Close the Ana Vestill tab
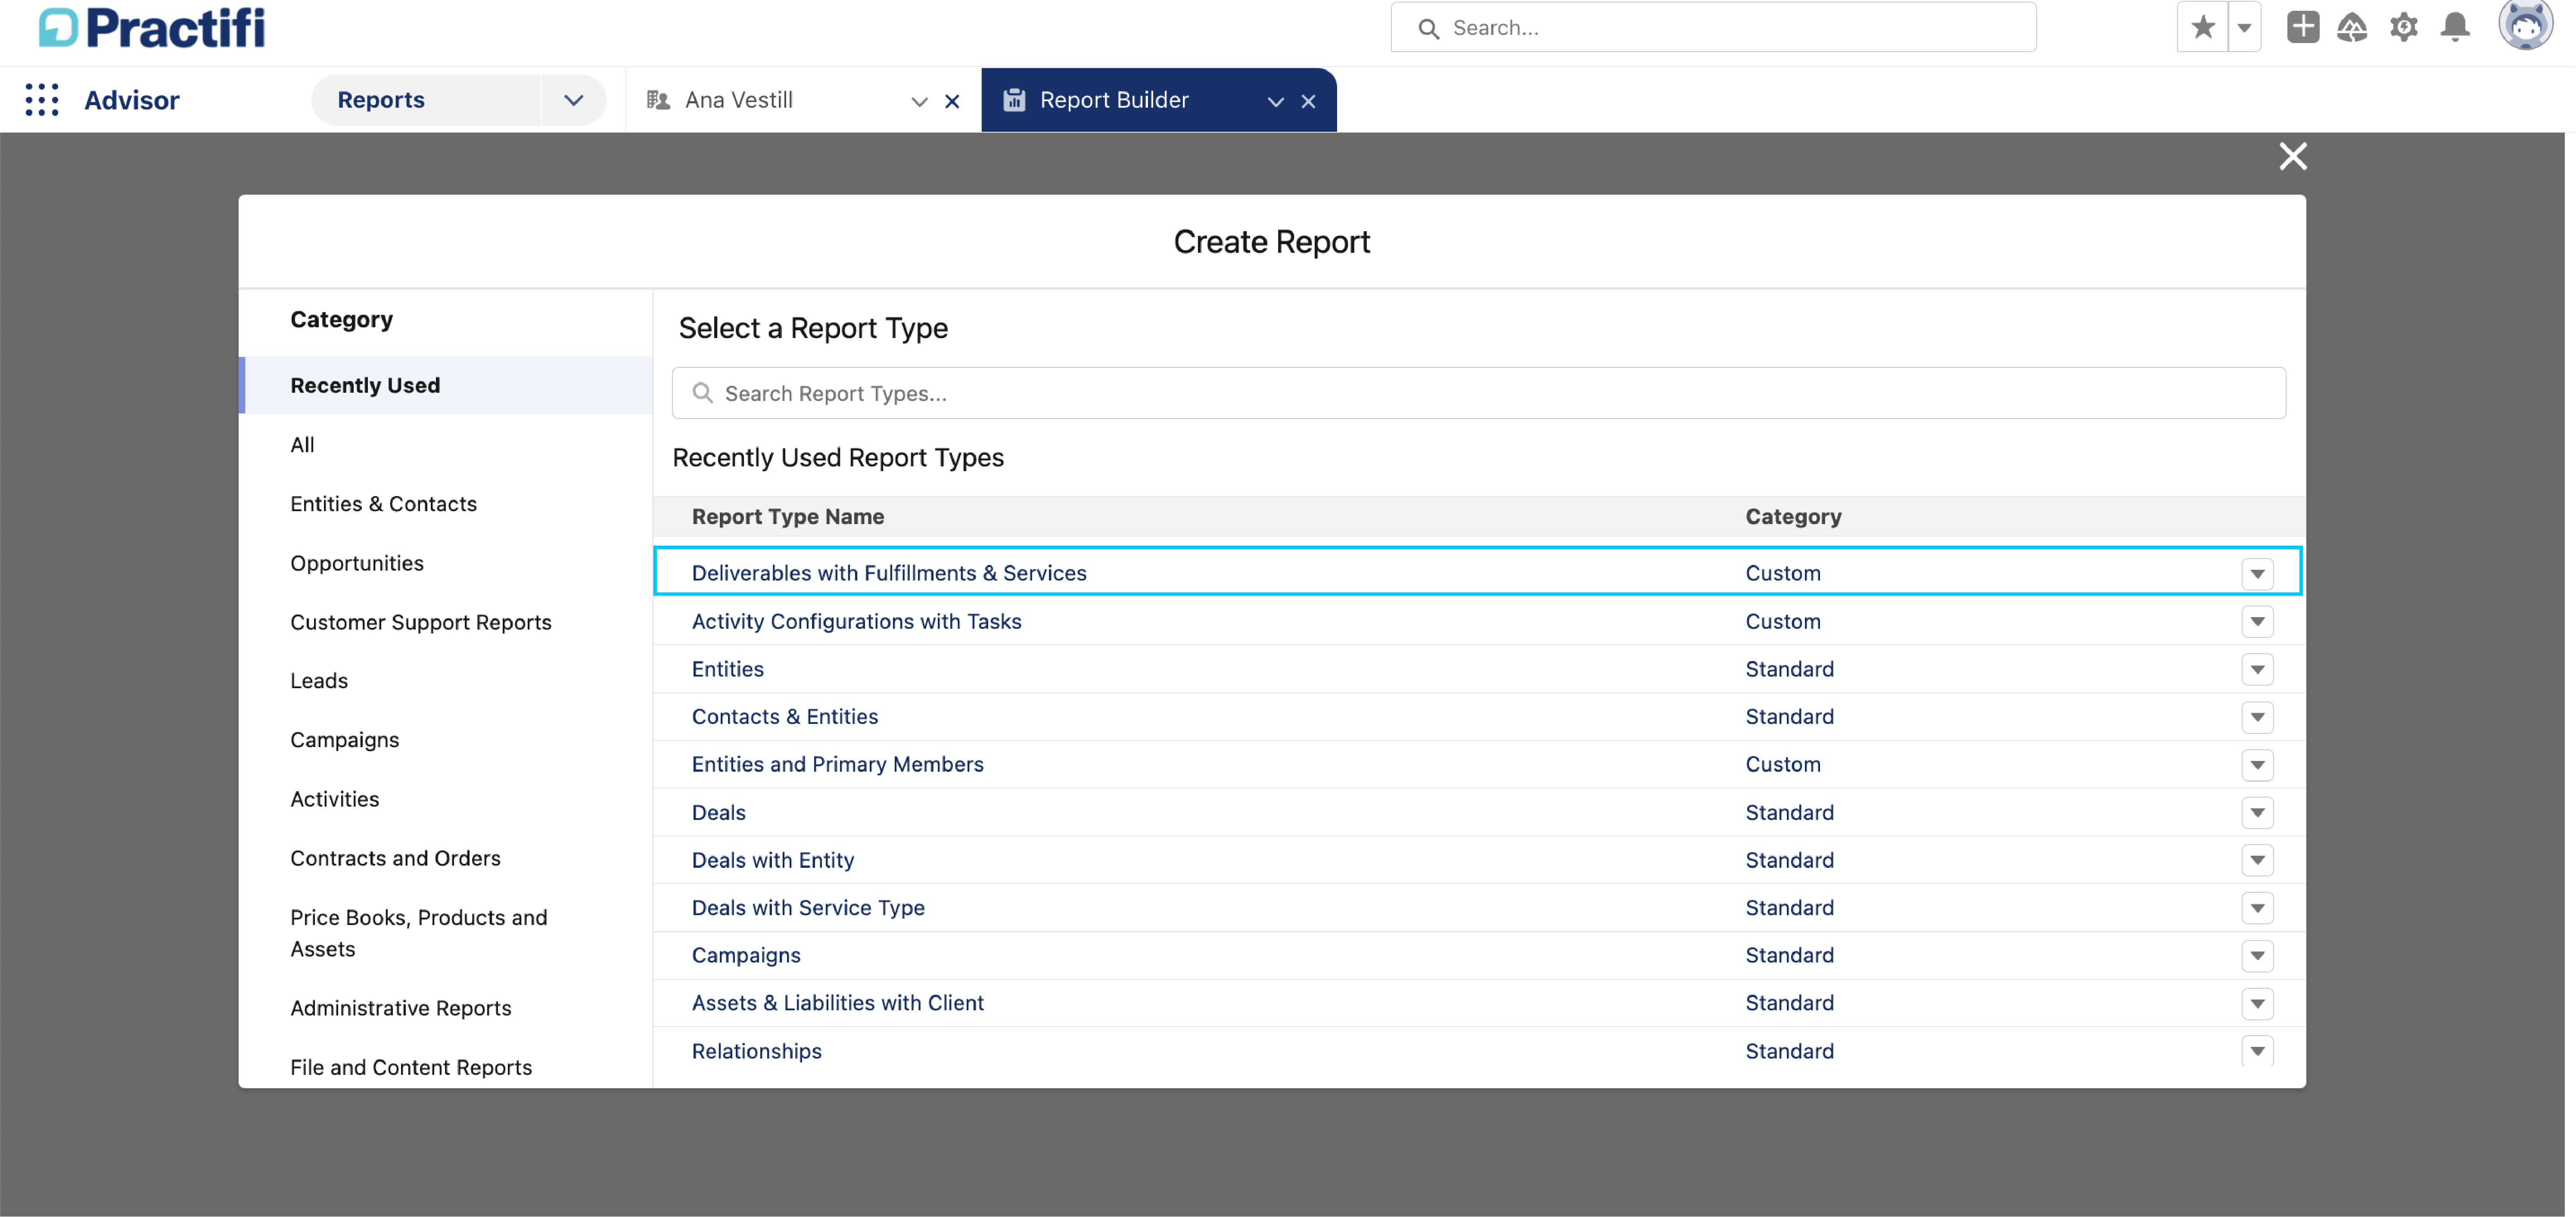The height and width of the screenshot is (1217, 2576). 952,101
